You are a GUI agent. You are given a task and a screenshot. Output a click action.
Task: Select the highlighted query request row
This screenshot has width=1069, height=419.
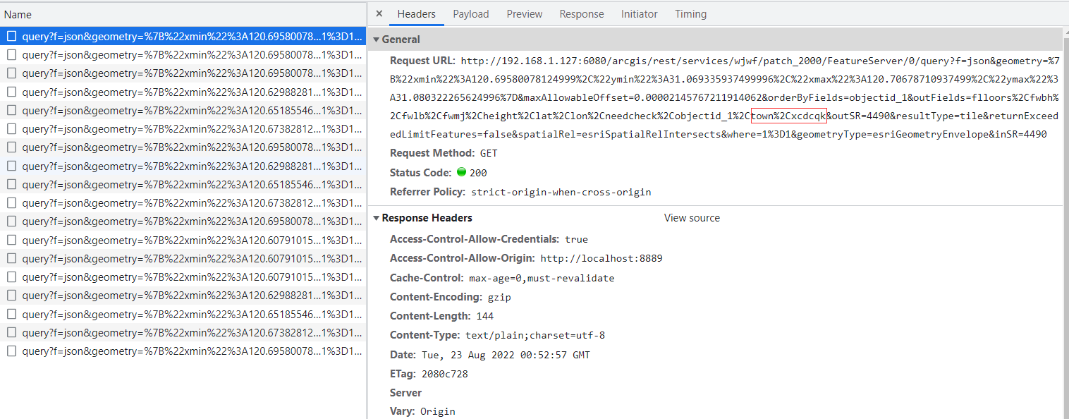click(x=183, y=36)
